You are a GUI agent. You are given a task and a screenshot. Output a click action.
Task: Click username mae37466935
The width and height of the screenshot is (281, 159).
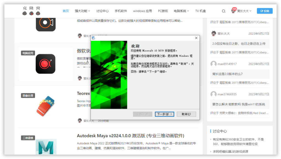(227, 94)
